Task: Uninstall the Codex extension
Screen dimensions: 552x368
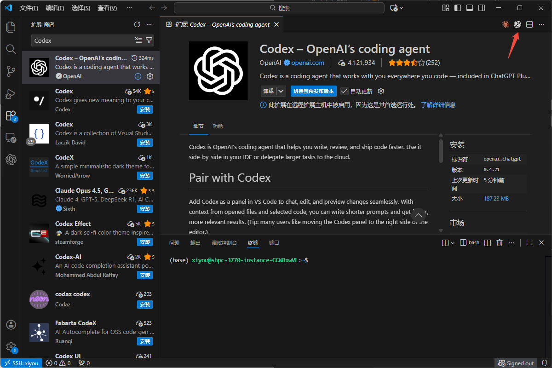Action: pyautogui.click(x=268, y=91)
